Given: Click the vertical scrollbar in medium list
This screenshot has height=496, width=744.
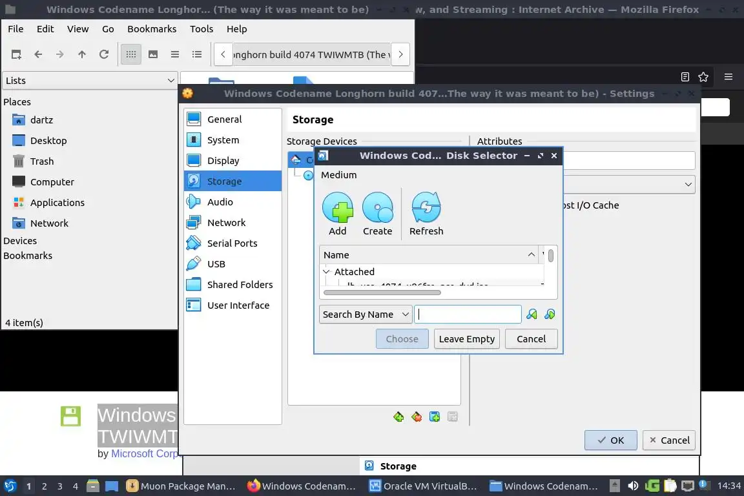Looking at the screenshot, I should coord(551,256).
